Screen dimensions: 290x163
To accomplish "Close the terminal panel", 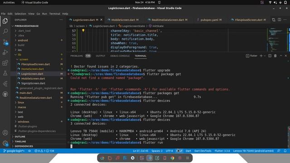I will coord(286,56).
